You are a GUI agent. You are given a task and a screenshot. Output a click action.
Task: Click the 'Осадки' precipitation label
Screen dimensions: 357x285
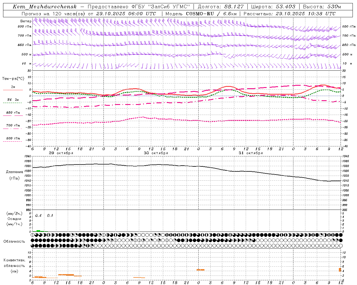(x=15, y=219)
